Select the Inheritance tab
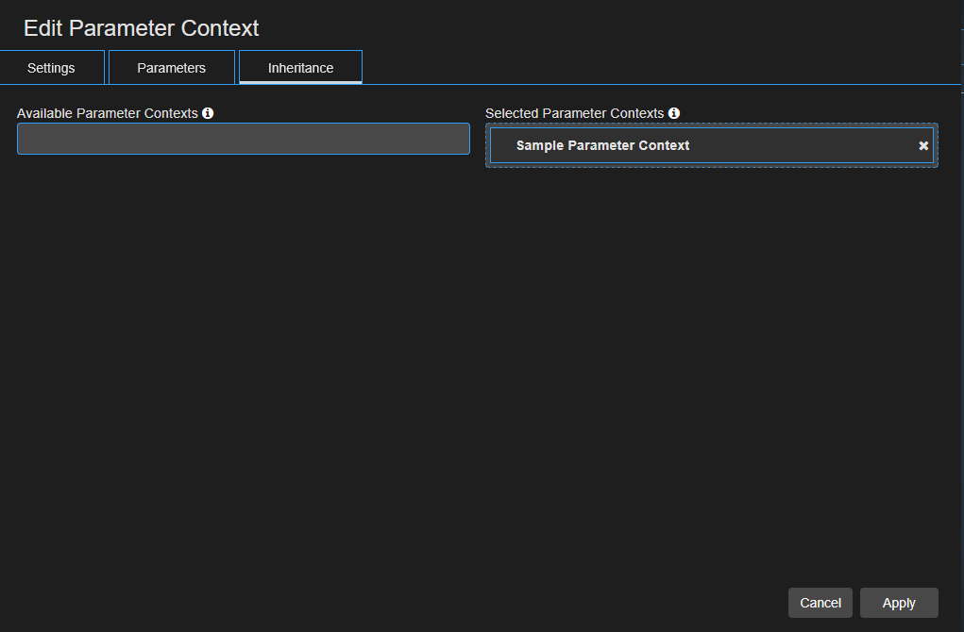This screenshot has height=632, width=964. tap(300, 67)
